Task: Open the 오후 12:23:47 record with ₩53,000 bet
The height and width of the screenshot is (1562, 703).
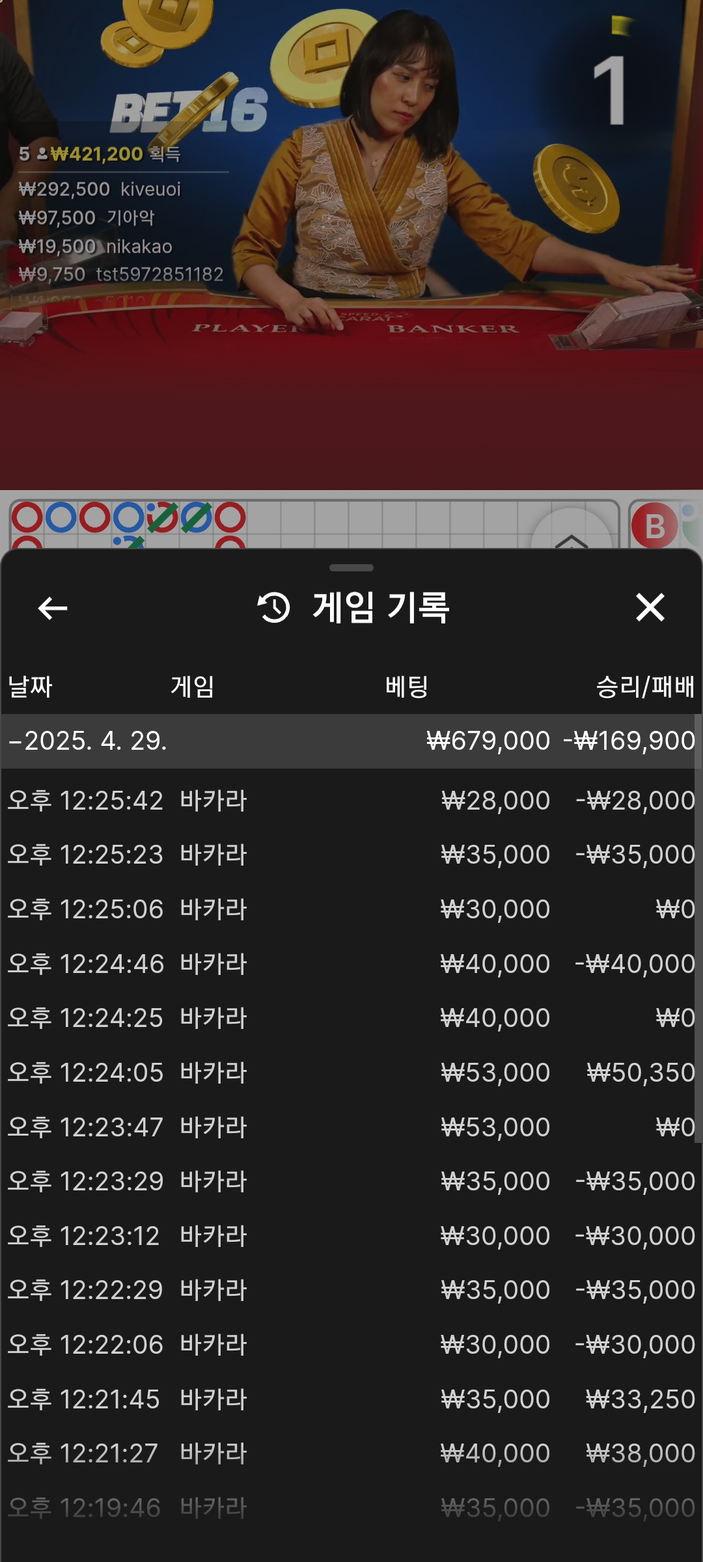Action: pyautogui.click(x=351, y=1127)
